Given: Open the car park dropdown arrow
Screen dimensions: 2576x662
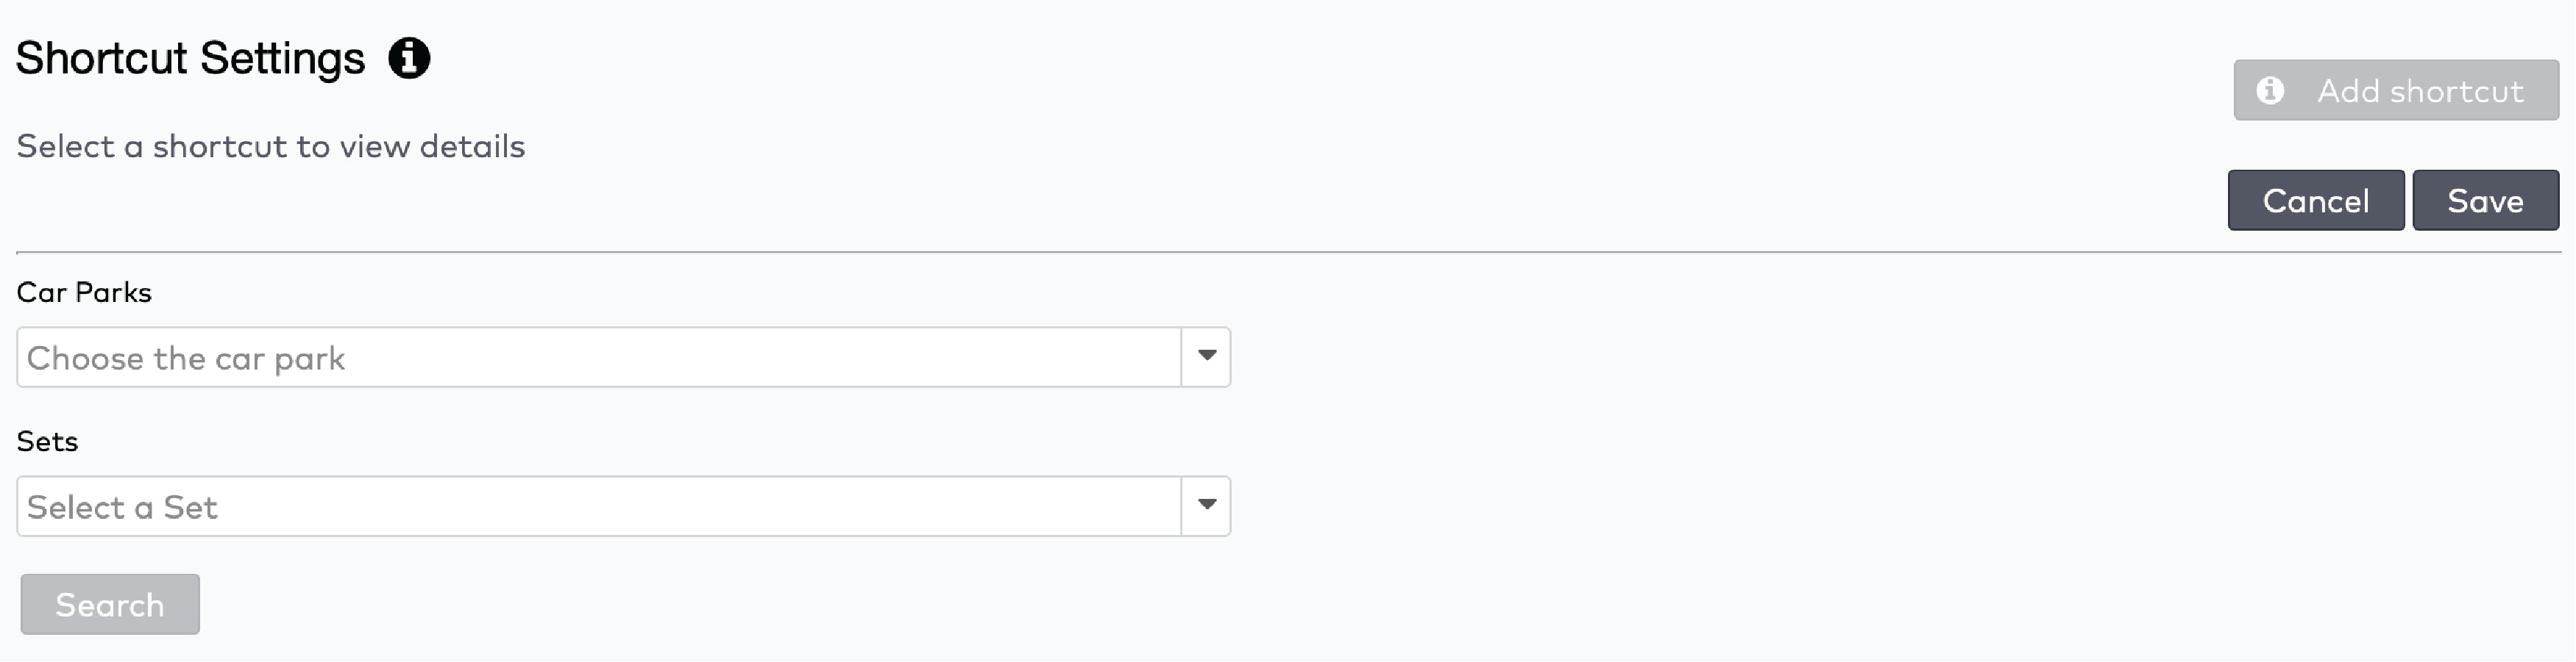Looking at the screenshot, I should click(x=1205, y=356).
